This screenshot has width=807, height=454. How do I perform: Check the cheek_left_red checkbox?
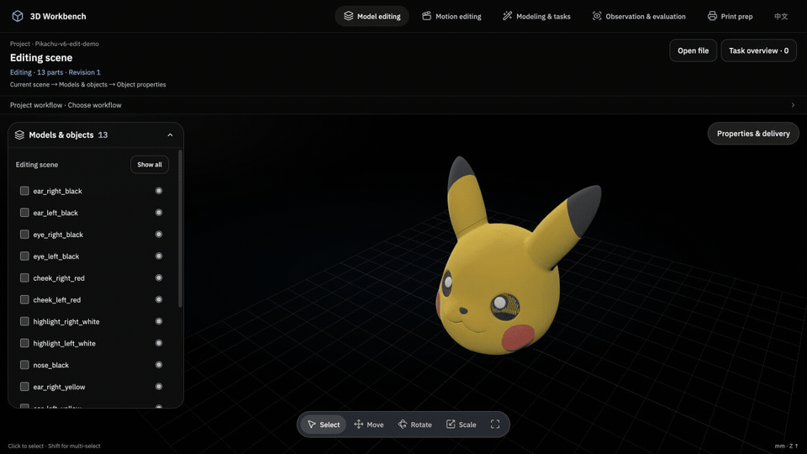24,299
